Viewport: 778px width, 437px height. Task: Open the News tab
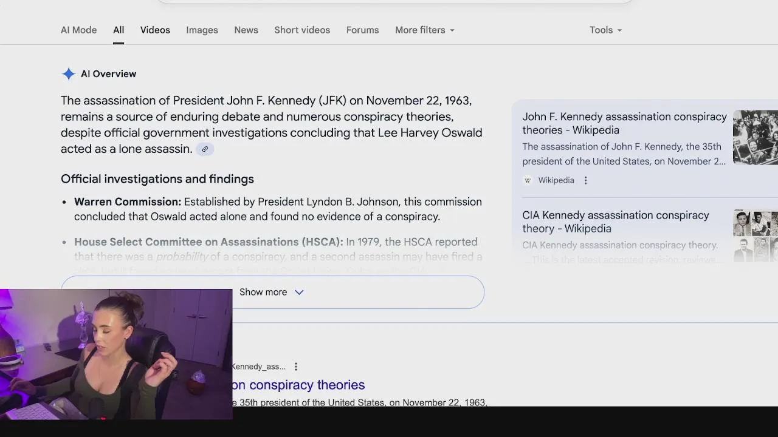pyautogui.click(x=246, y=30)
